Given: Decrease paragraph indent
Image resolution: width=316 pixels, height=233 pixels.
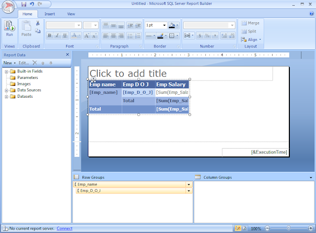Looking at the screenshot, I should pos(130,25).
